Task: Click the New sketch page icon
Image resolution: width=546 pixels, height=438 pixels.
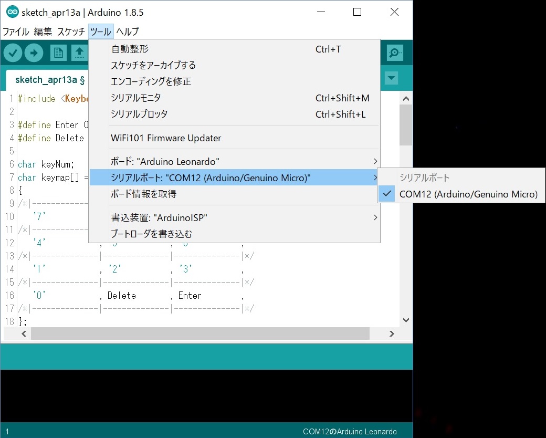Action: (58, 53)
